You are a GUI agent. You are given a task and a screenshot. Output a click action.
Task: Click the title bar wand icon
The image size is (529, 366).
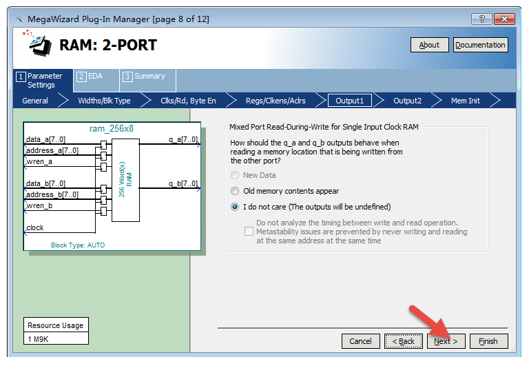coord(19,19)
